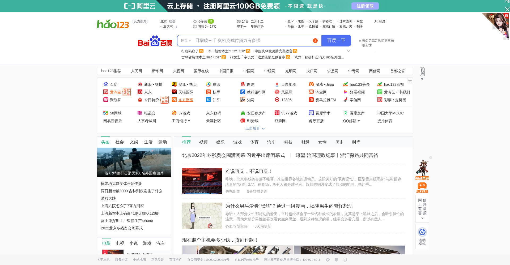Open the Ctrip 携程旅行网 icon link
The height and width of the screenshot is (265, 510).
[x=243, y=92]
